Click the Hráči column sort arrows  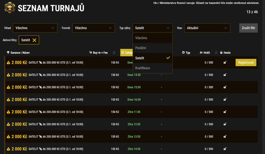216,53
